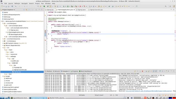Screen dimensions: 176x99
Task: Click the Open Perspective icon
Action: (x=170, y=6)
